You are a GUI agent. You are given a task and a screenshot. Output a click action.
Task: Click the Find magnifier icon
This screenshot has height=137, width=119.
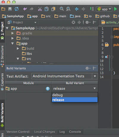tap(62, 9)
